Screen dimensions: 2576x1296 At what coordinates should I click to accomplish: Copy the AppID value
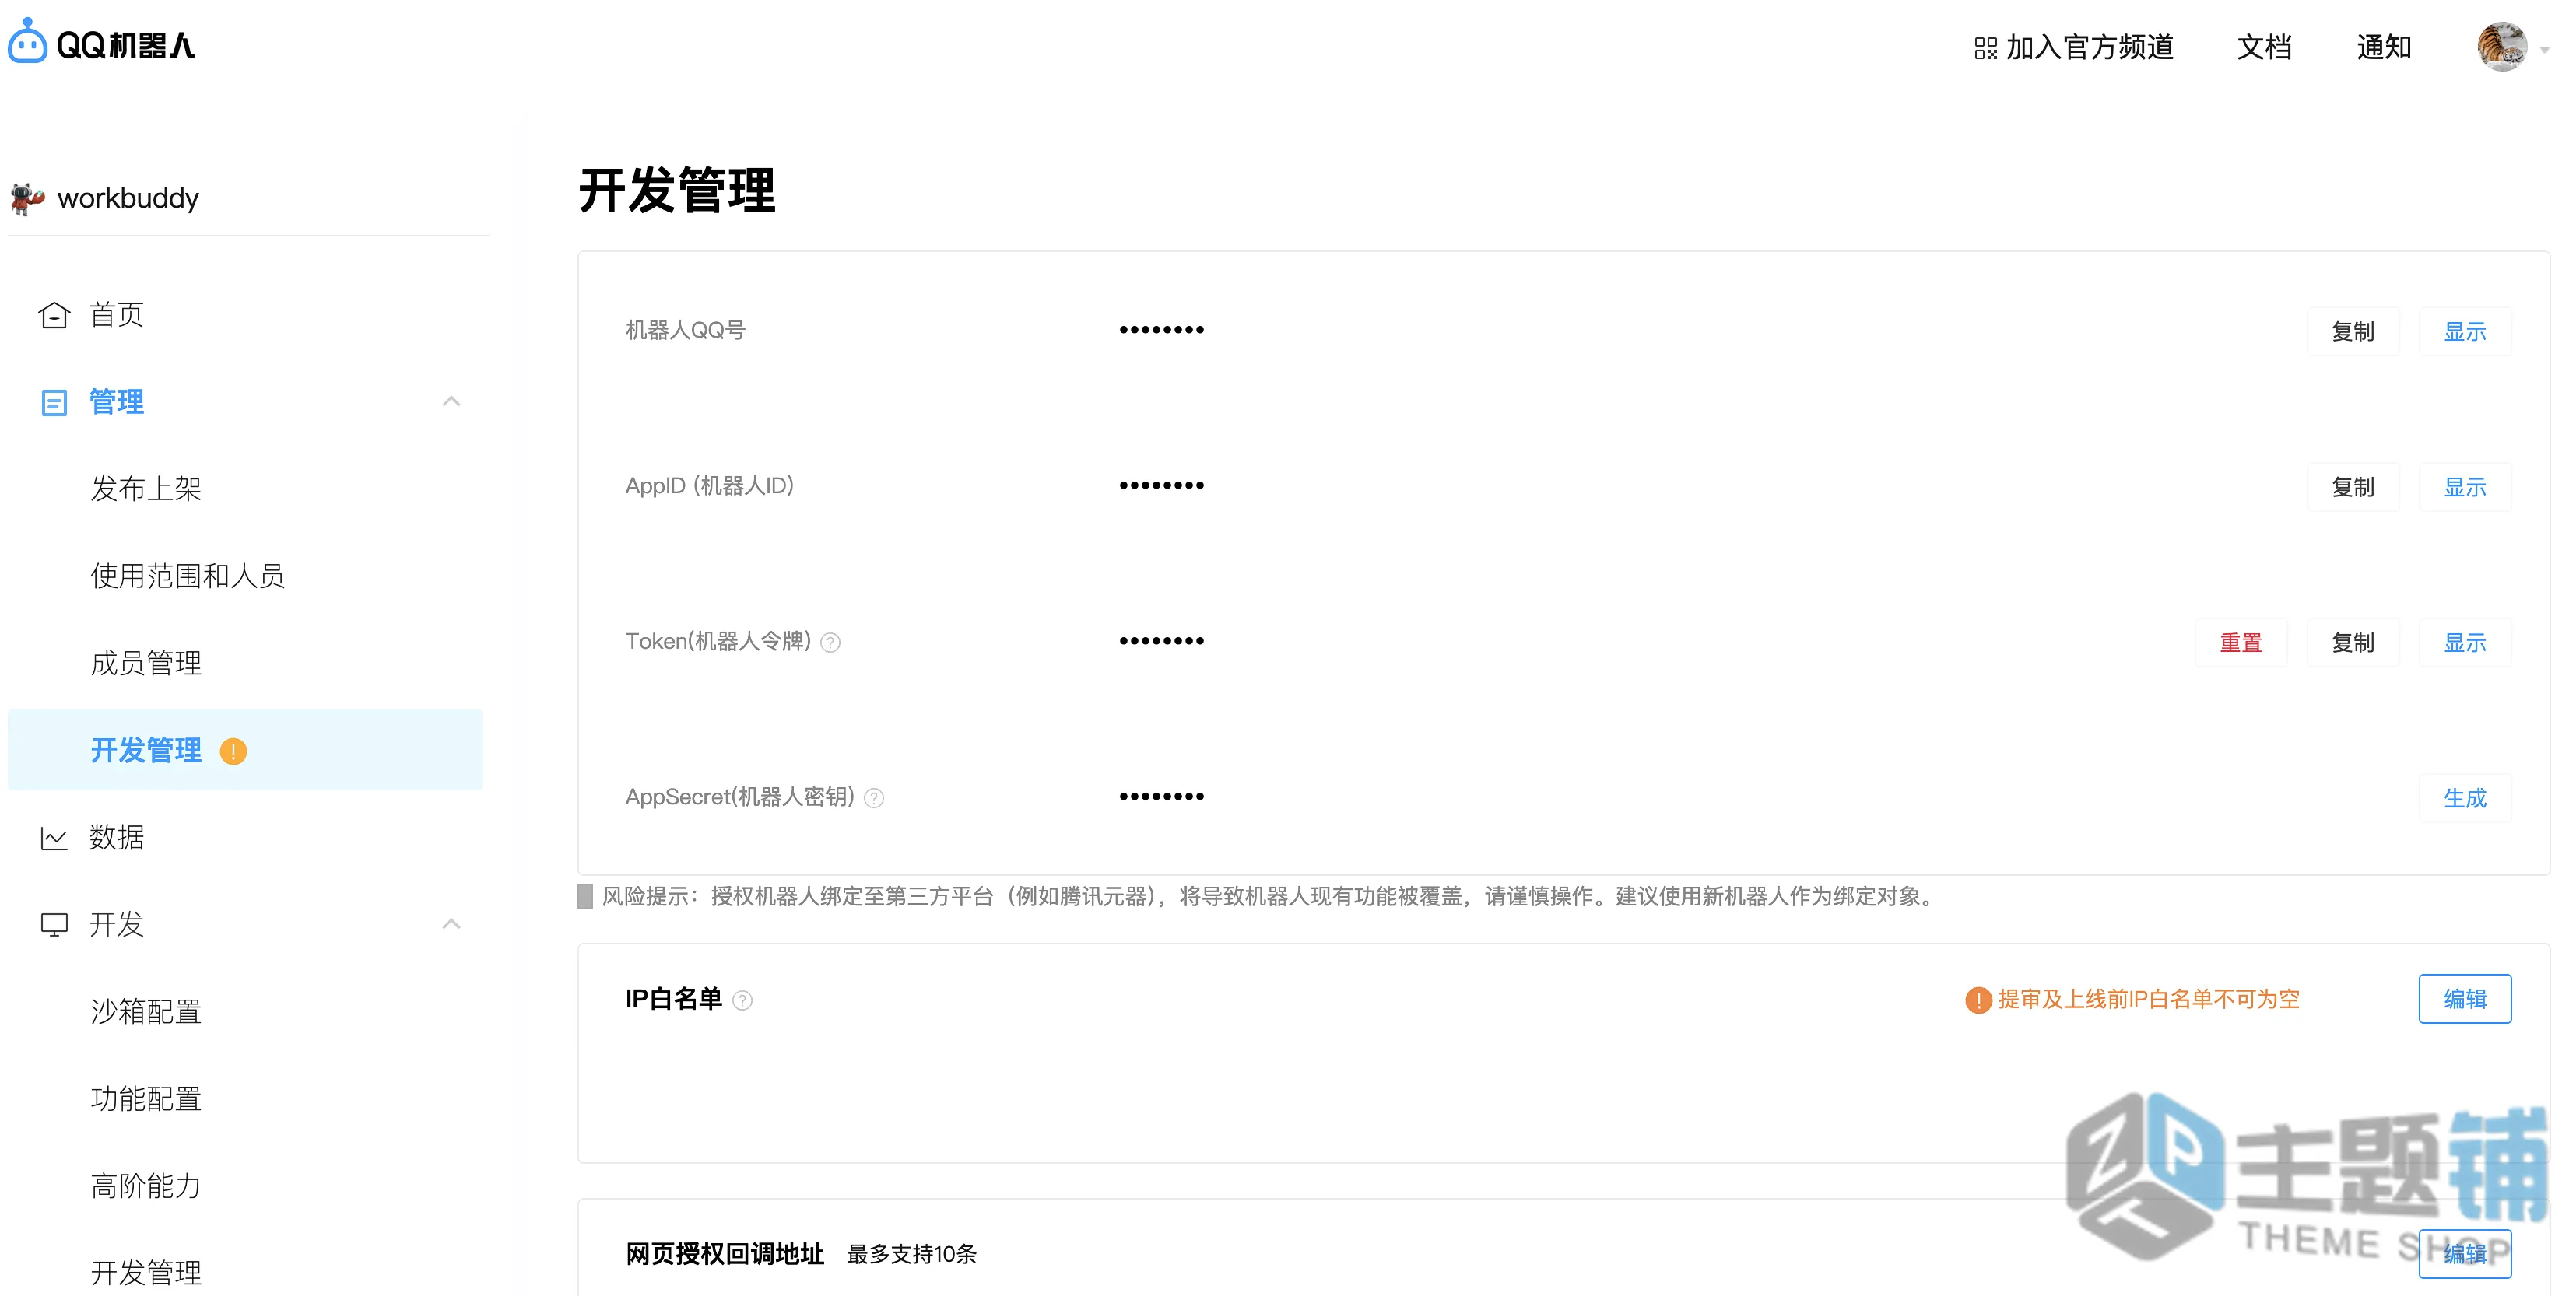point(2353,488)
